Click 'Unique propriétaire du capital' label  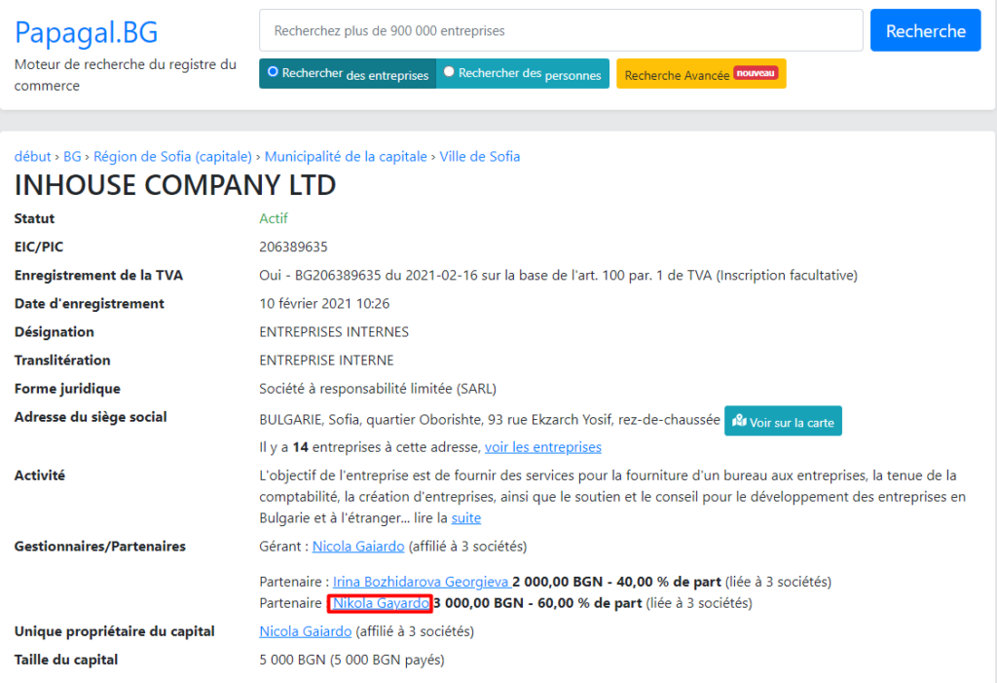click(115, 631)
